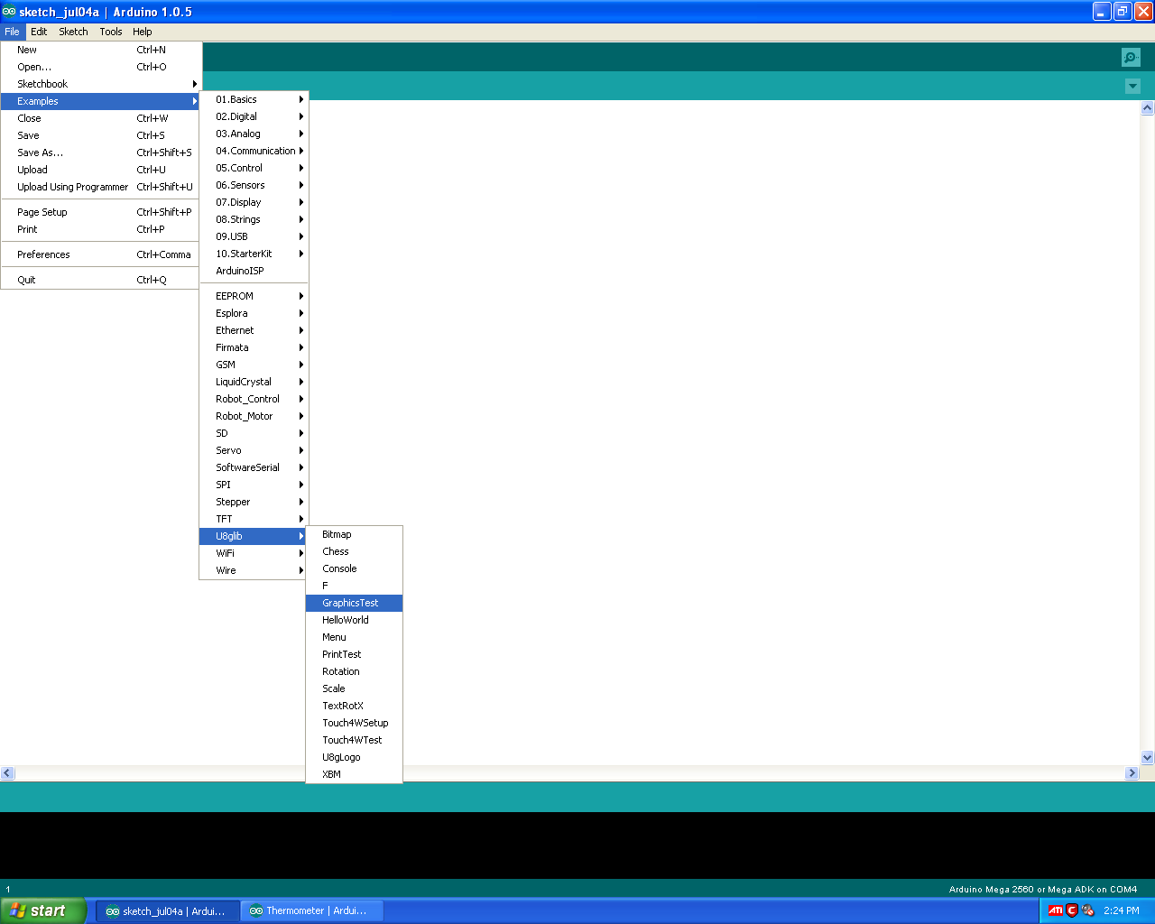1155x924 pixels.
Task: Open the Console U8glib example
Action: point(355,568)
